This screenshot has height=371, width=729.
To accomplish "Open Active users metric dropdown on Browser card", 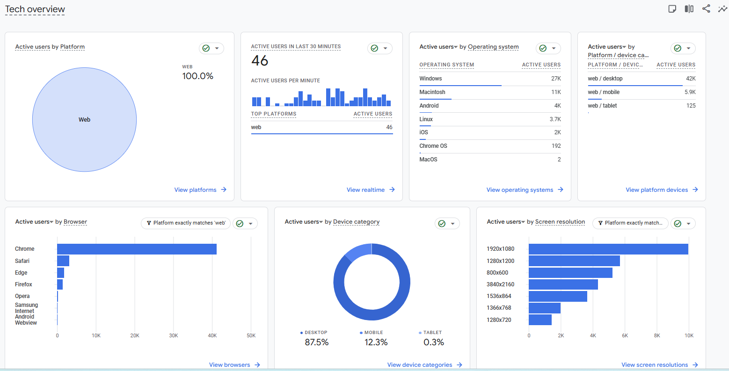I will pos(51,222).
